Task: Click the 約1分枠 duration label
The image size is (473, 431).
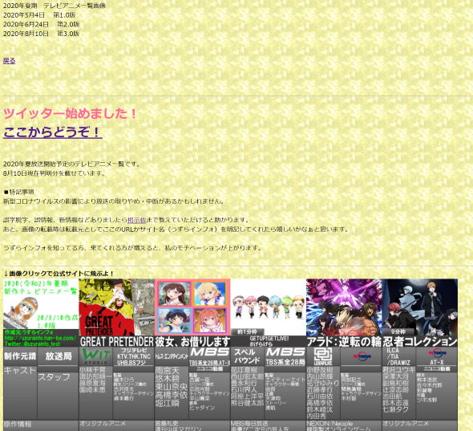Action: (248, 332)
